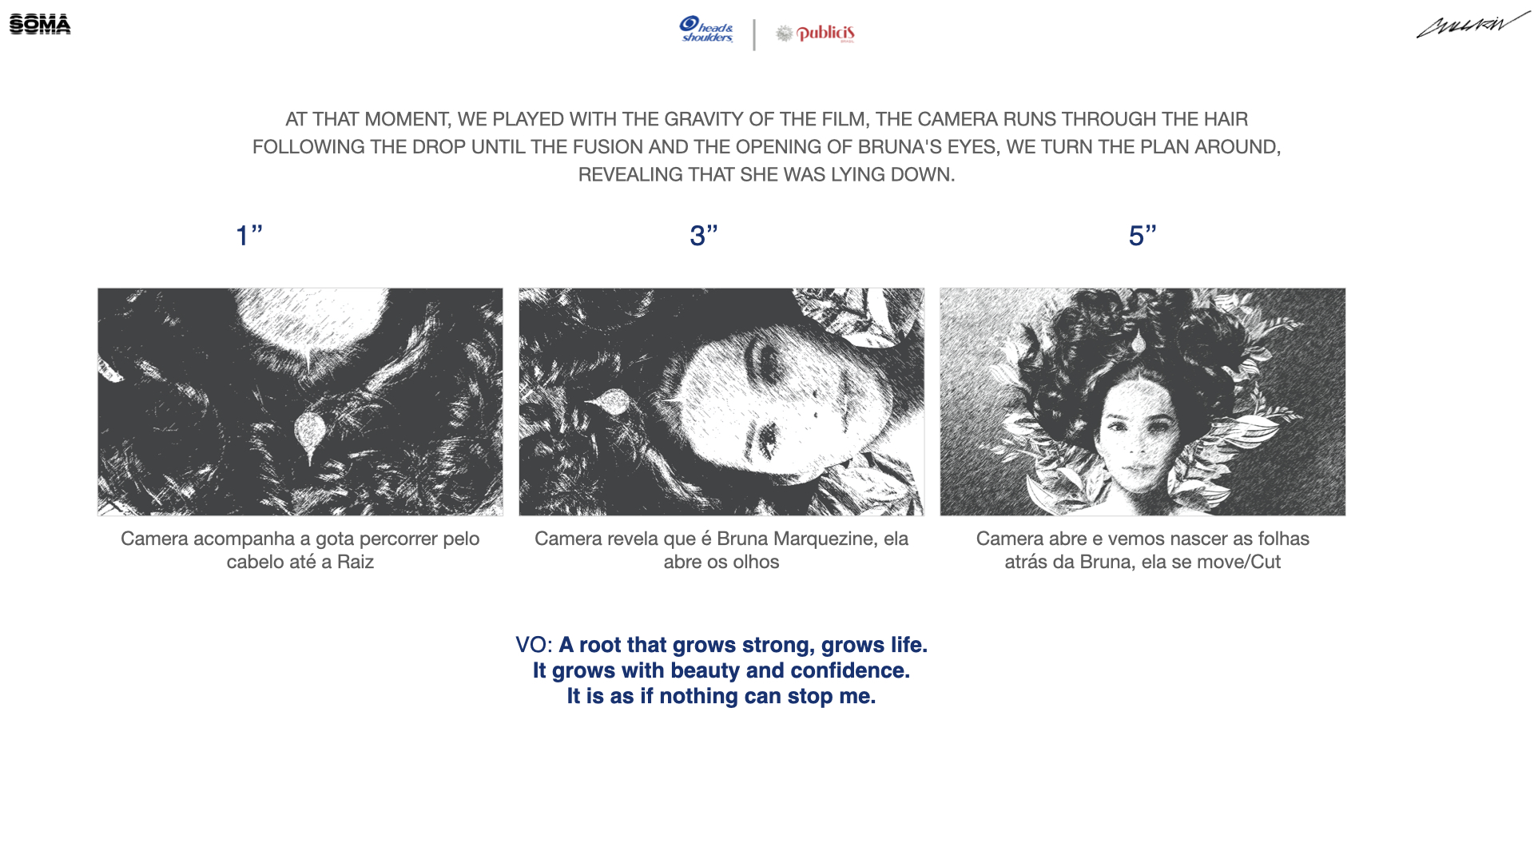
Task: Click the divider between the brand logos
Action: coord(754,34)
